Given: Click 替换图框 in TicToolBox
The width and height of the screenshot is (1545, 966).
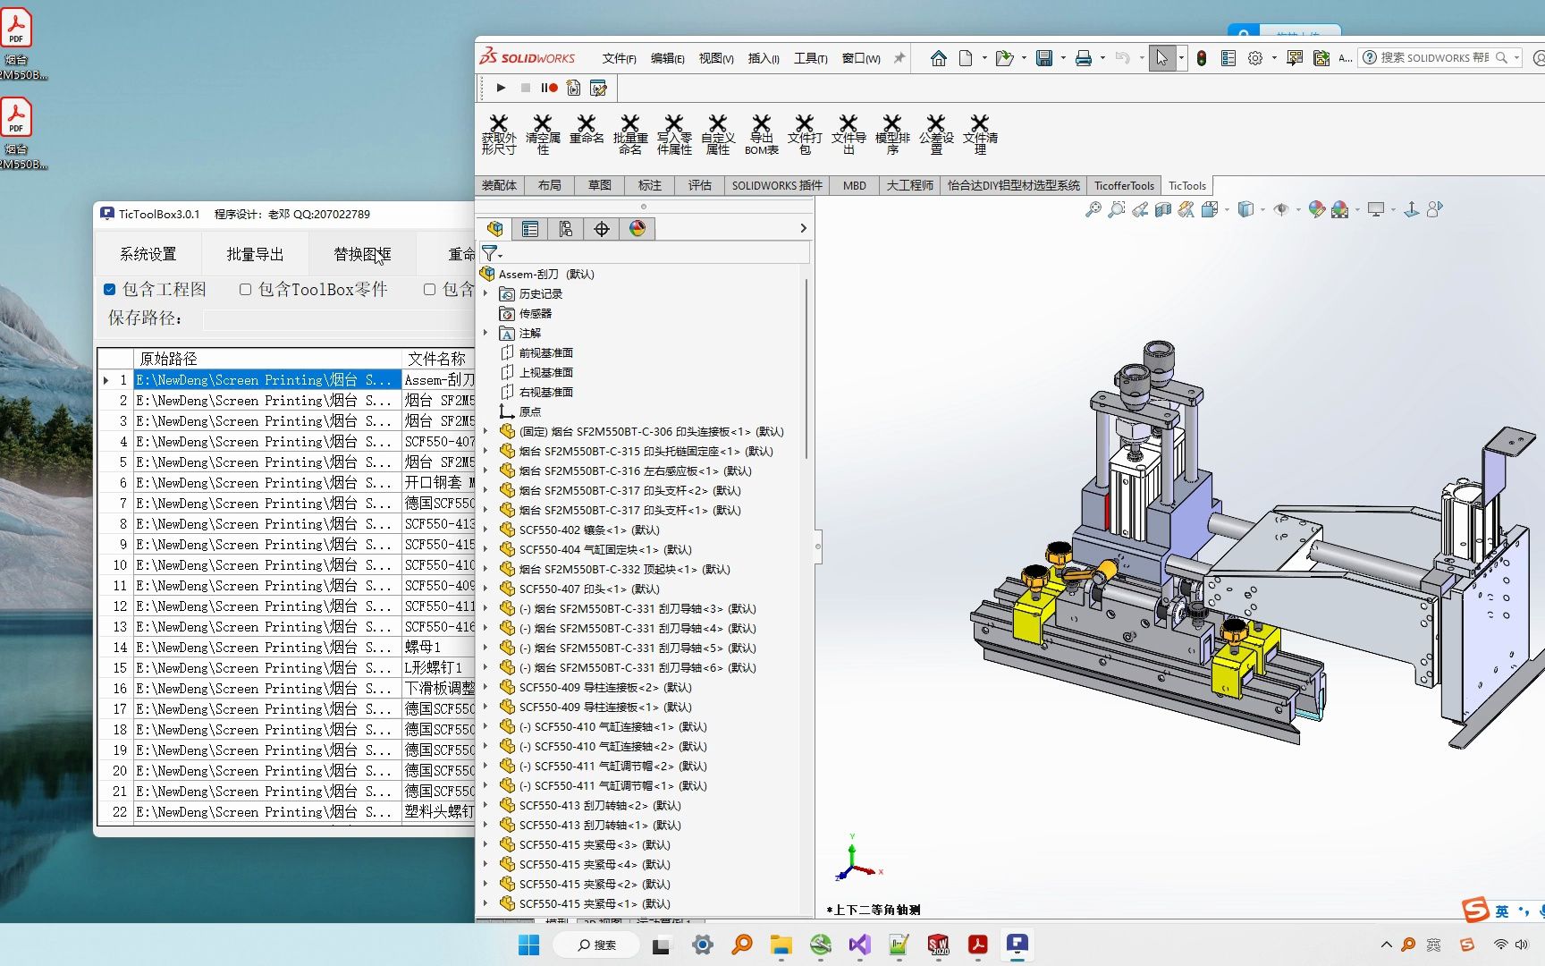Looking at the screenshot, I should tap(362, 254).
